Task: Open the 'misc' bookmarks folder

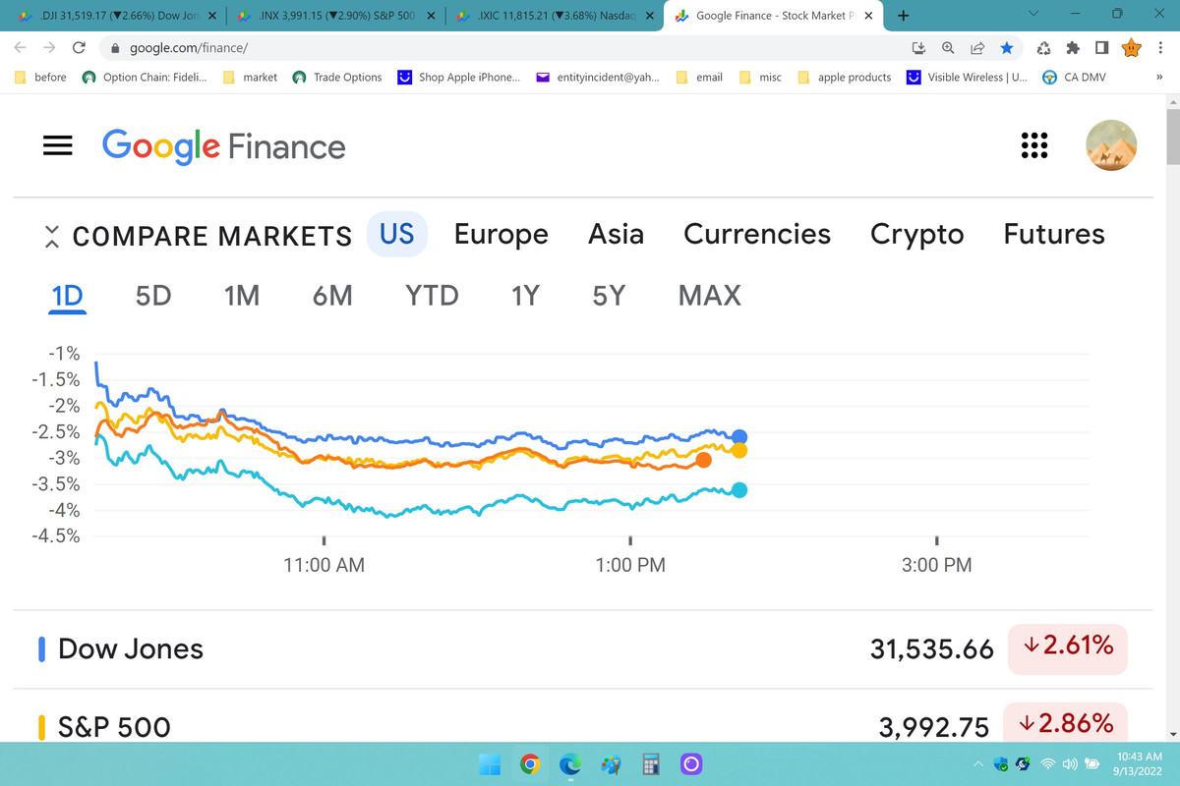Action: [760, 77]
